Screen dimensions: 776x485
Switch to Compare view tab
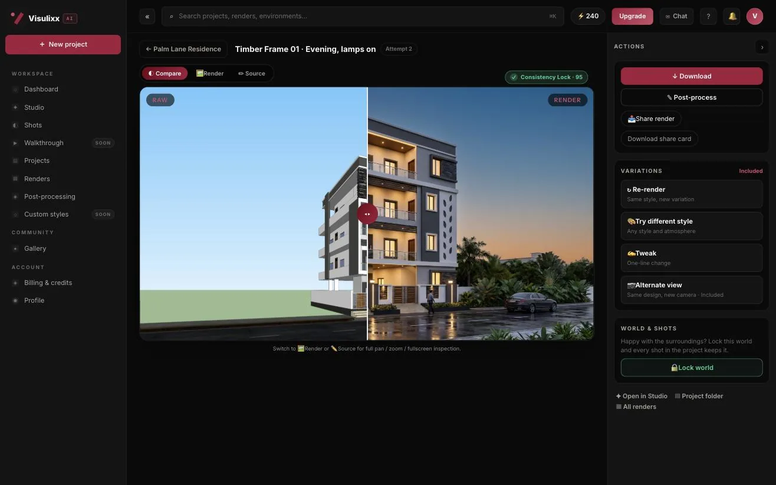165,74
